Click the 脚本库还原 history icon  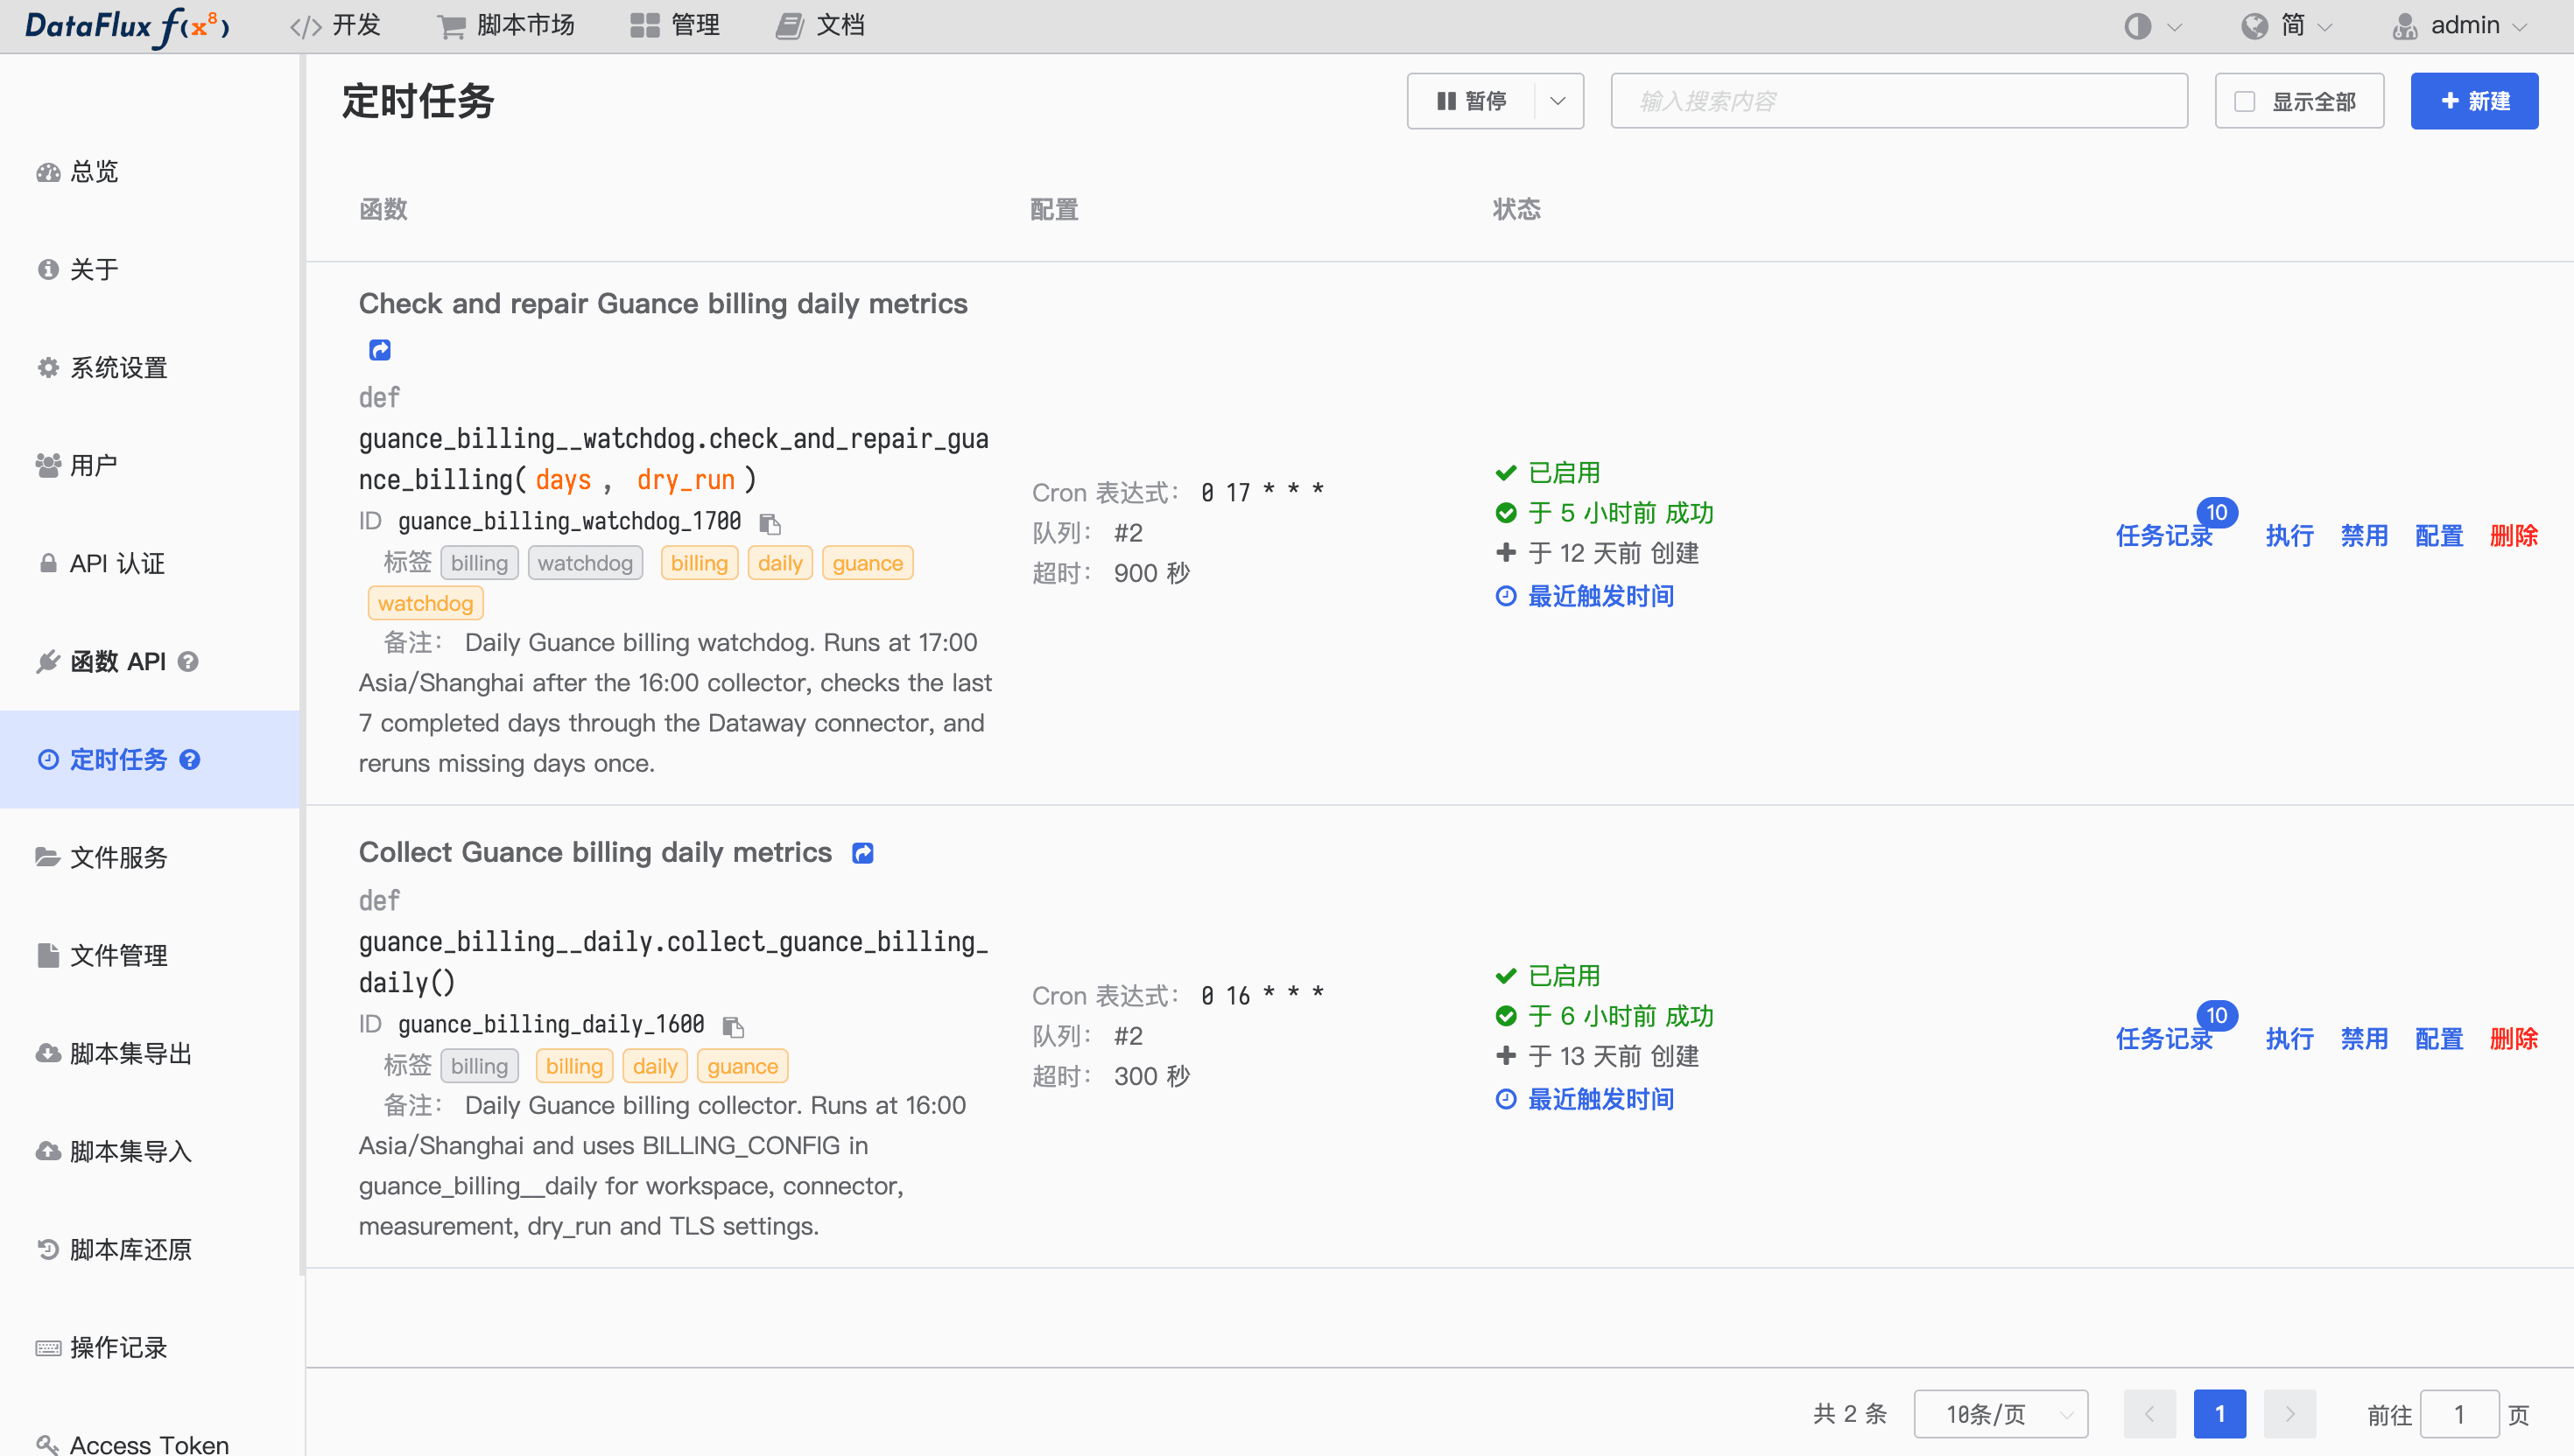(x=48, y=1250)
